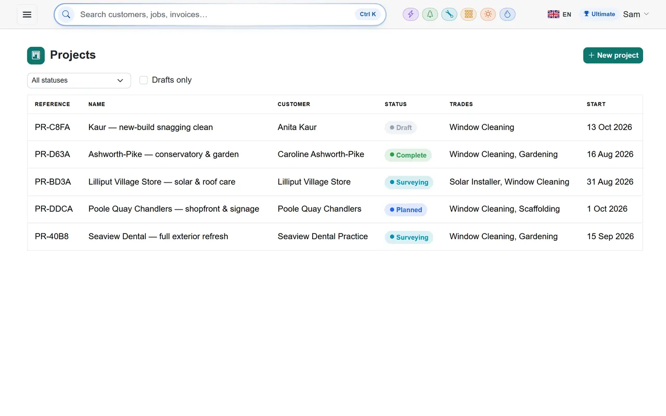Sort by the Name column header

point(97,105)
